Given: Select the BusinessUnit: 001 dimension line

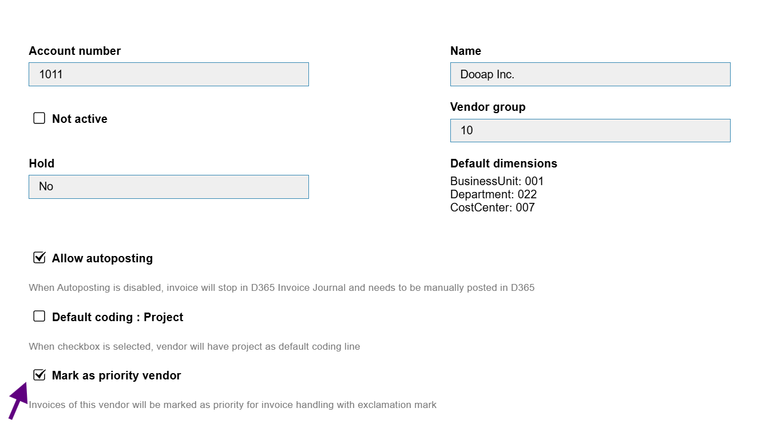Looking at the screenshot, I should tap(497, 181).
